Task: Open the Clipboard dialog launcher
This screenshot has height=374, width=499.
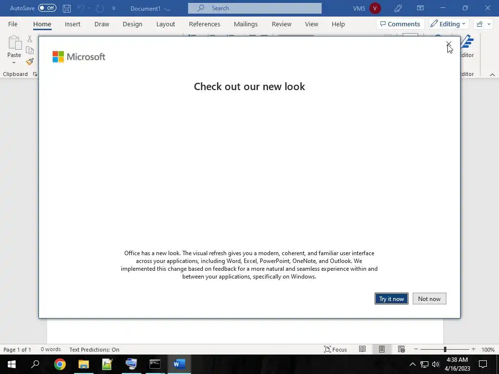Action: tap(35, 74)
